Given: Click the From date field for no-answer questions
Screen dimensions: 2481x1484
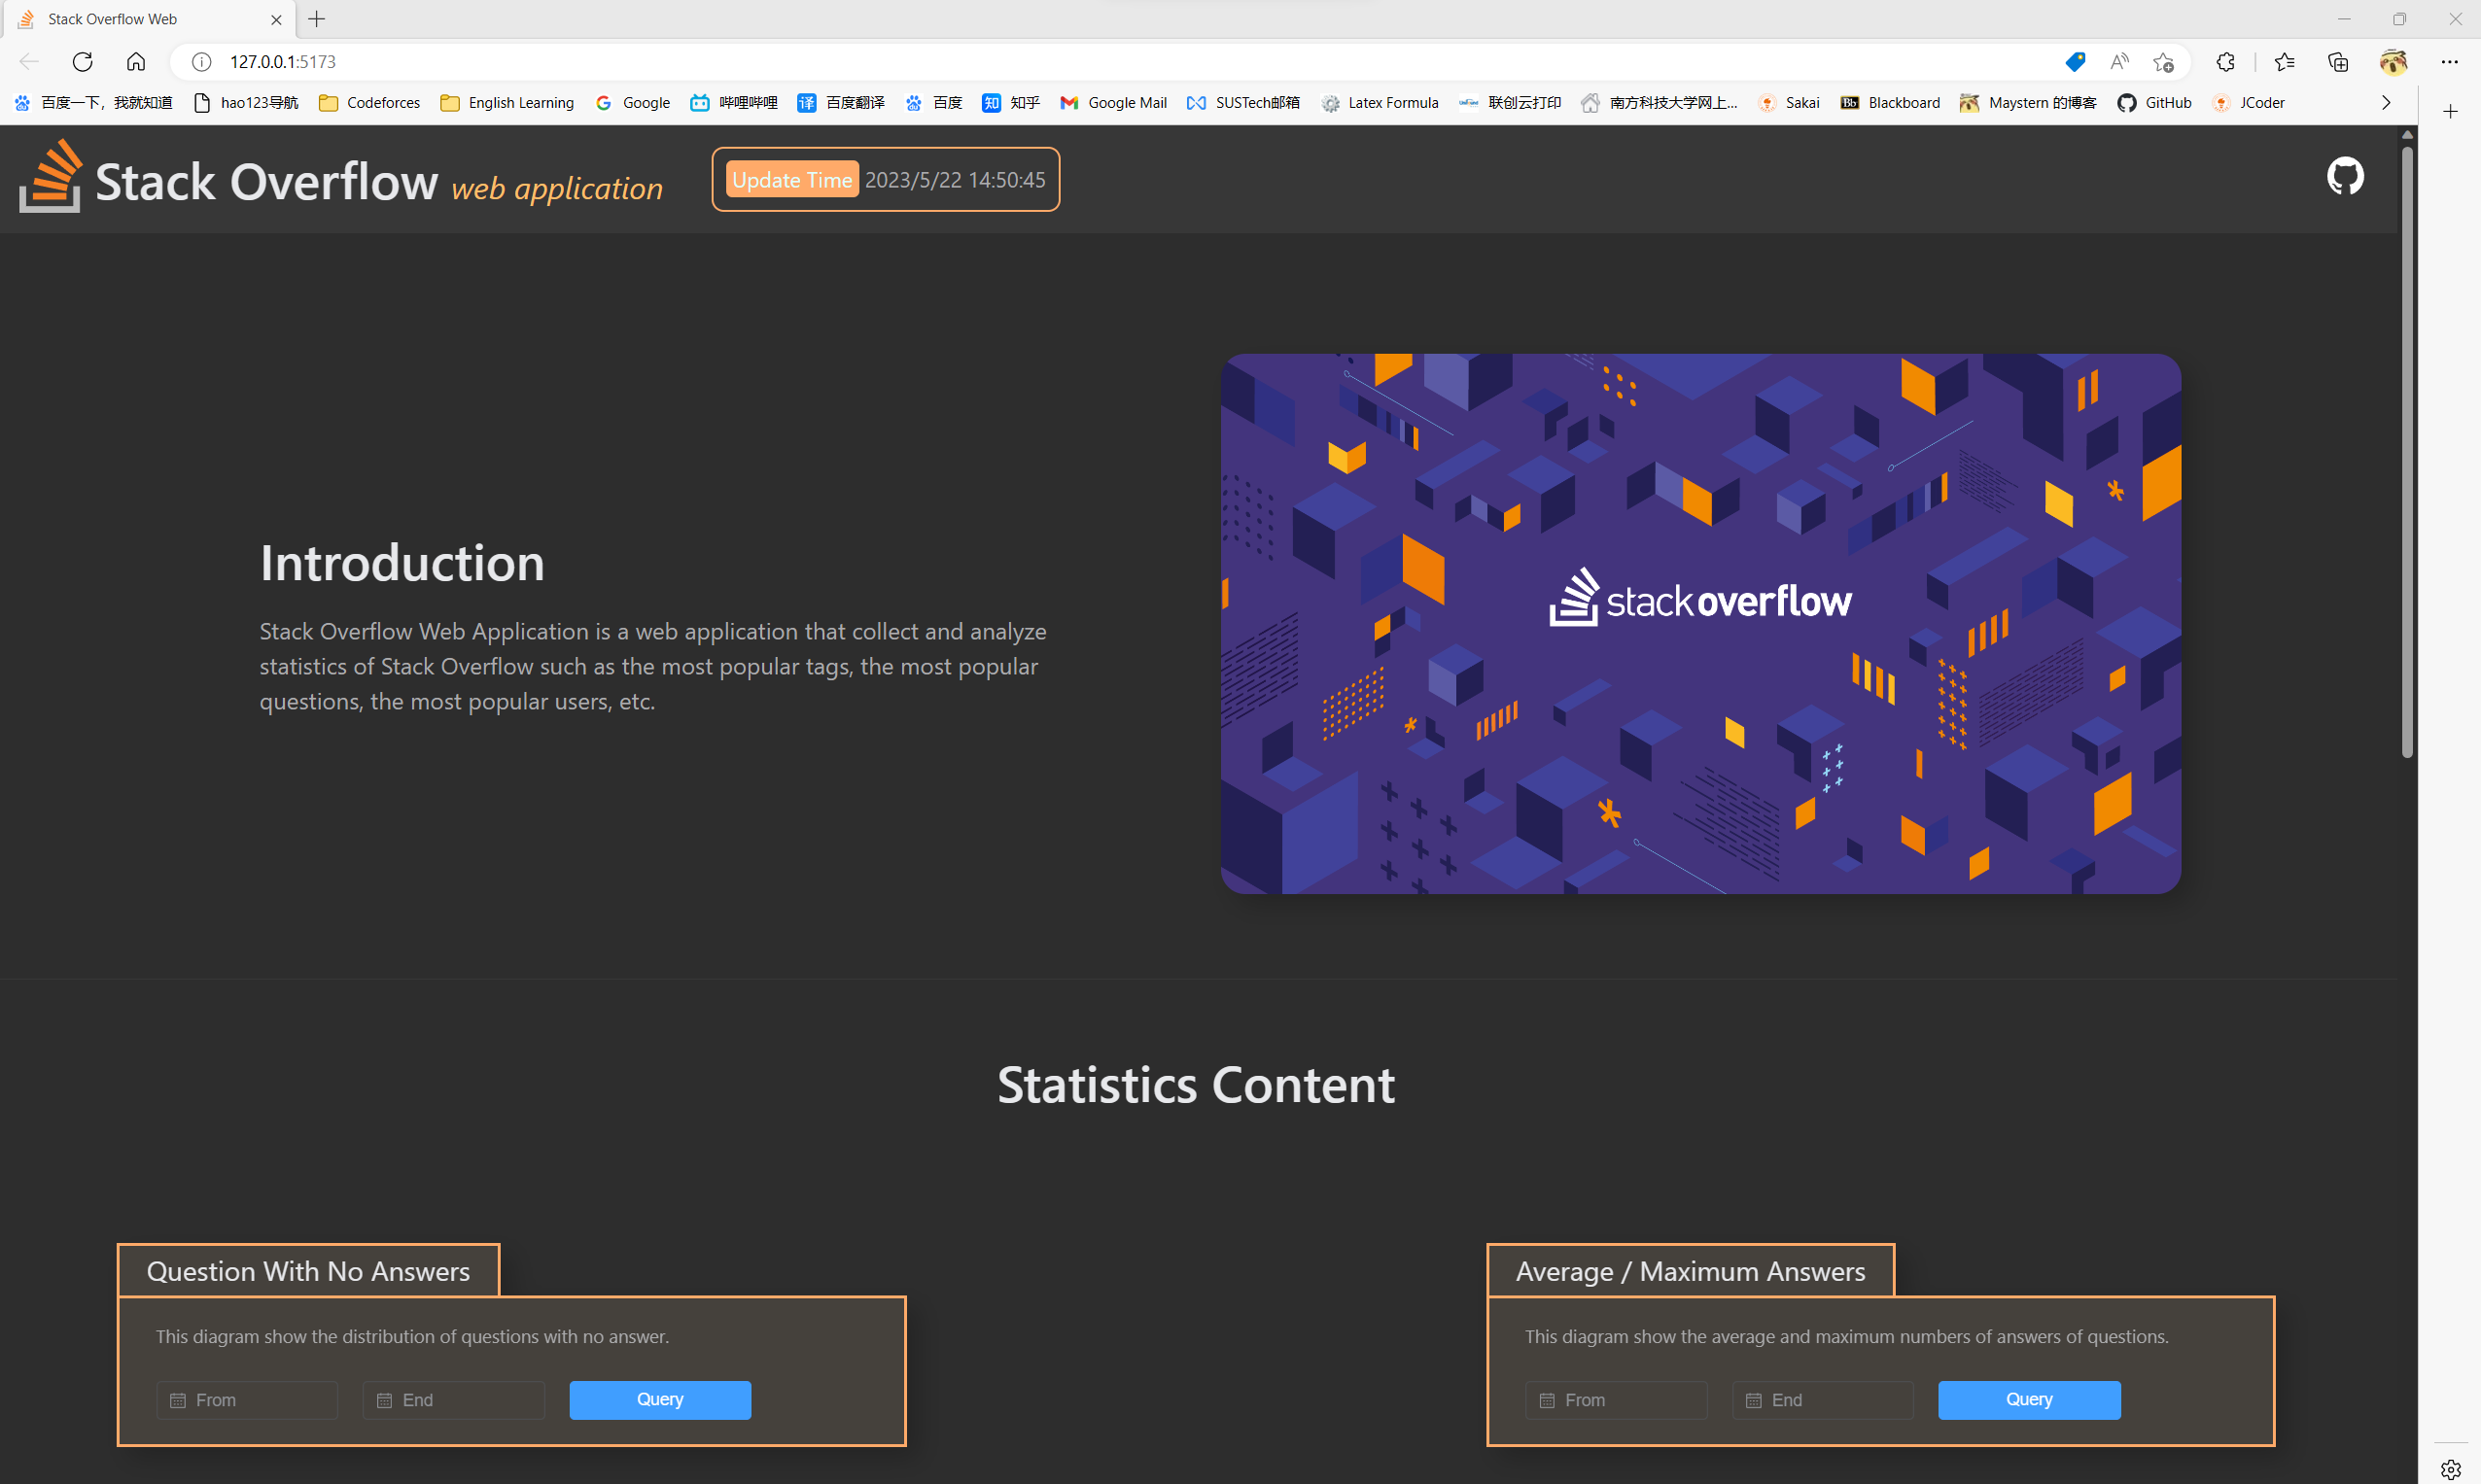Looking at the screenshot, I should 247,1399.
